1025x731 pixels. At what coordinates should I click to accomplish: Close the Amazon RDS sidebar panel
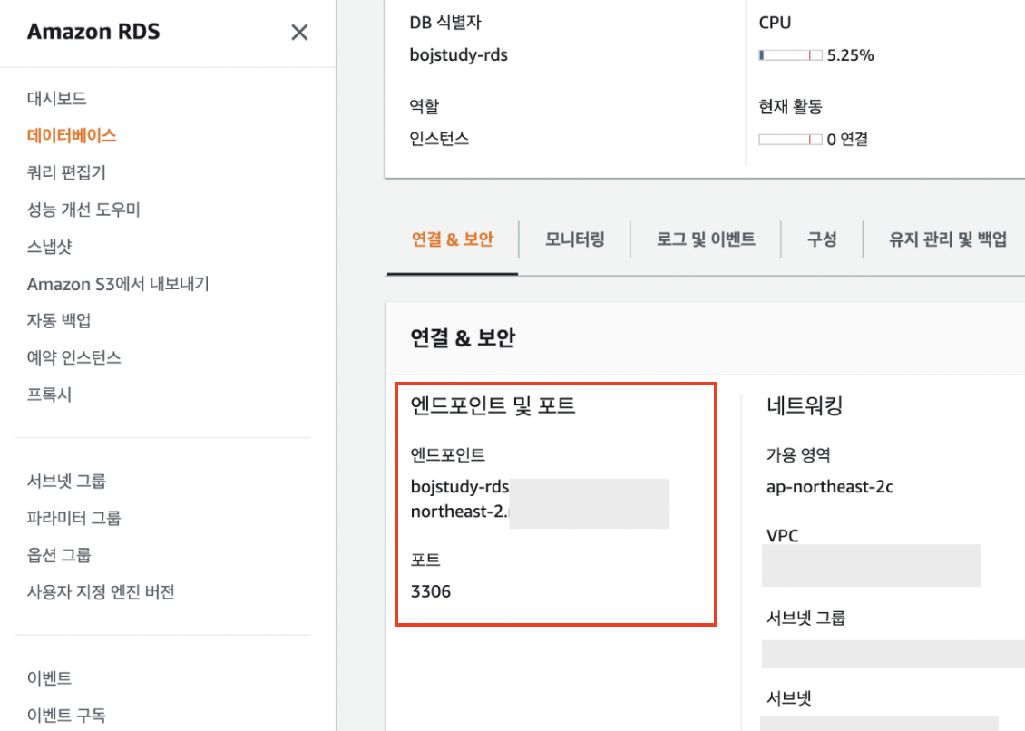point(299,32)
